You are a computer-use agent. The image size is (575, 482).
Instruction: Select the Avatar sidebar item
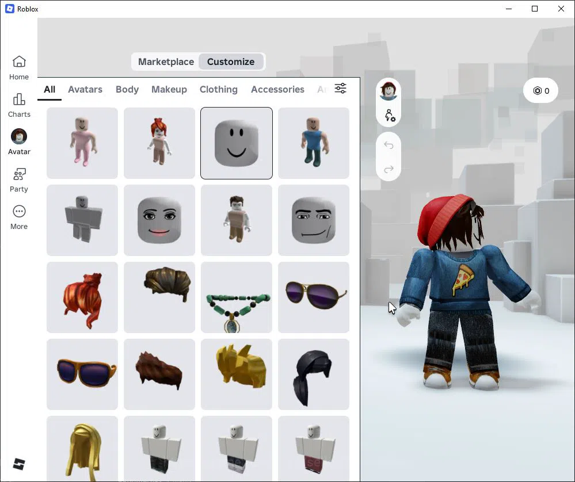18,142
